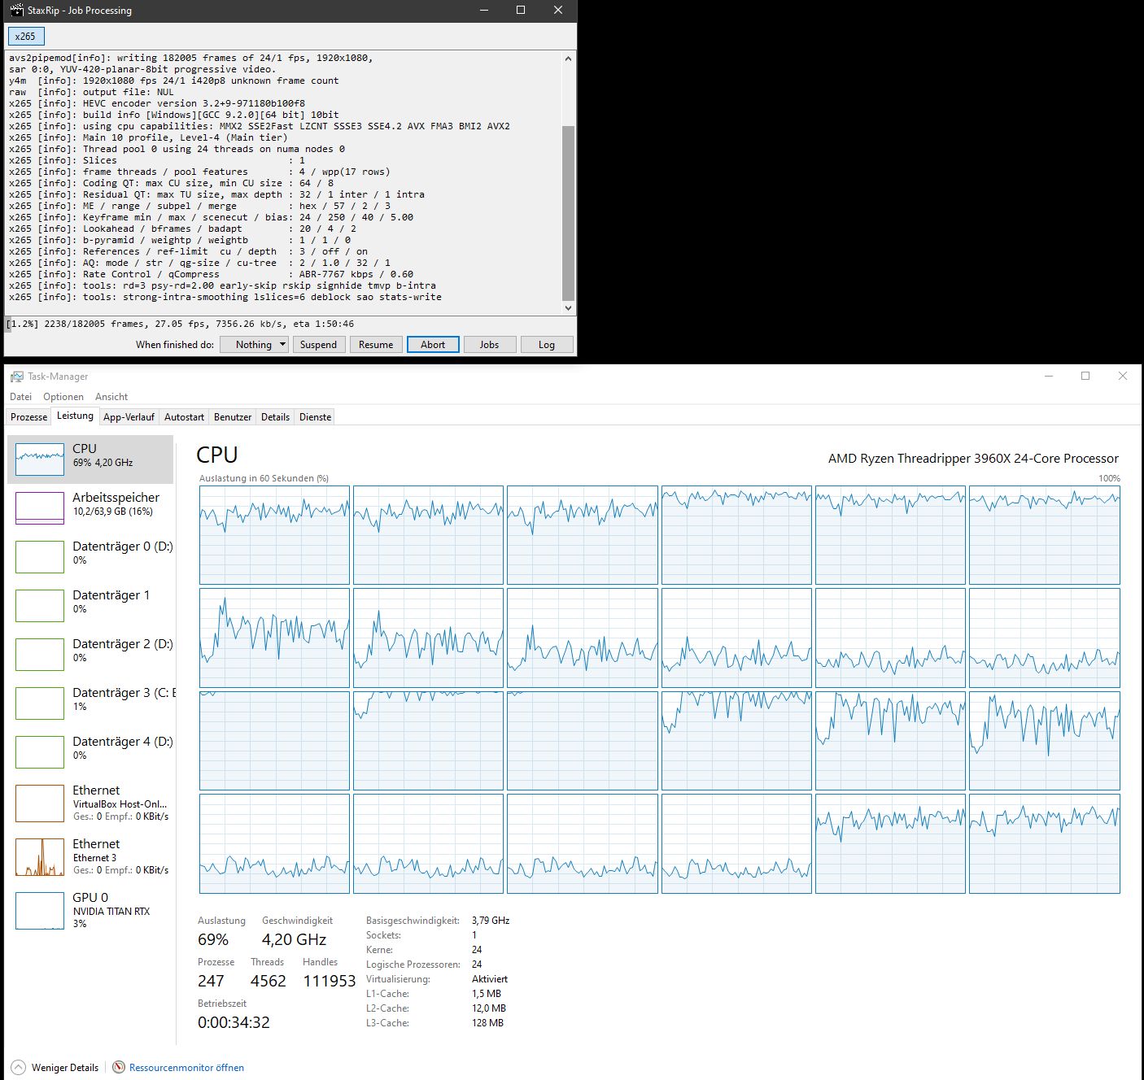Open the Datei menu in Task-Manager

pos(20,397)
